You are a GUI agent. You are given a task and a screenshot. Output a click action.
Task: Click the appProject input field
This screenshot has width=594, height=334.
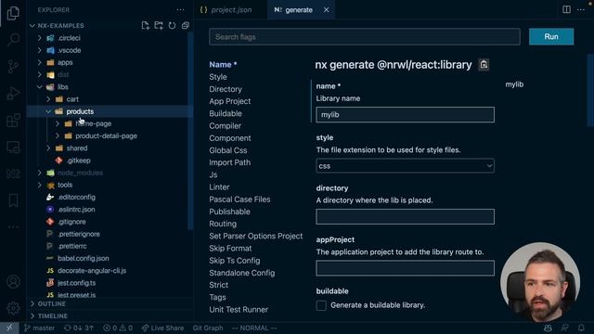click(x=405, y=268)
